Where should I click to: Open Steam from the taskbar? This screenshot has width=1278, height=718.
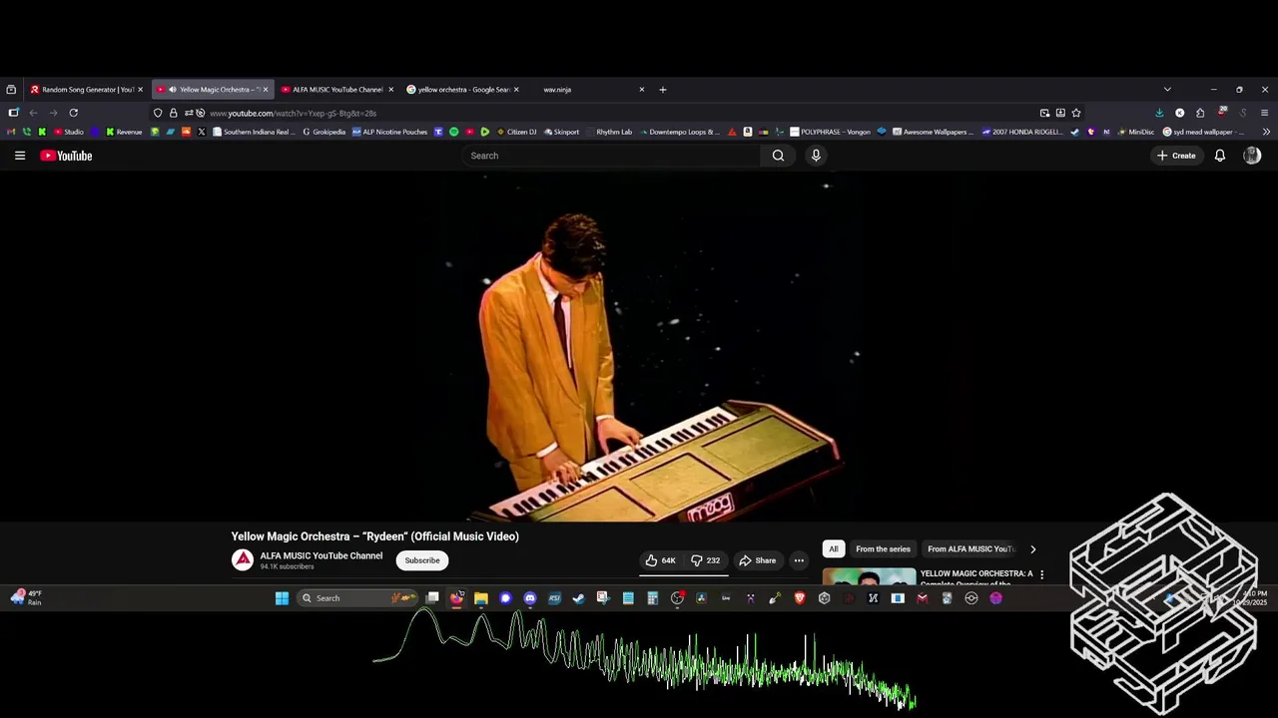pos(578,598)
